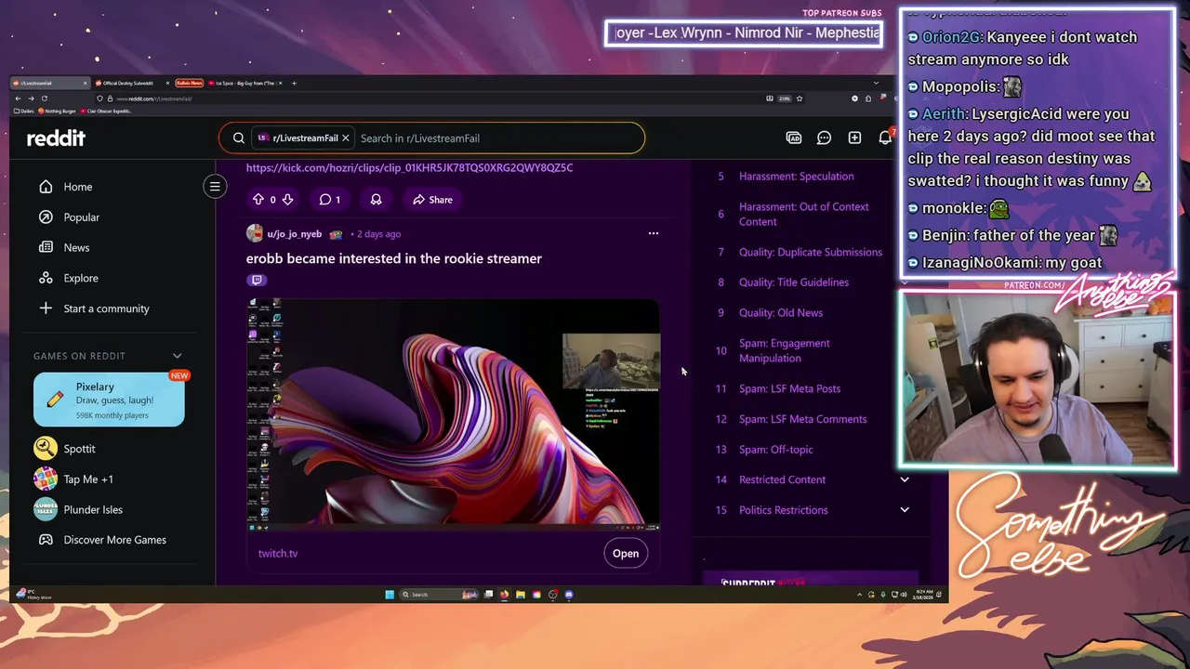Expand Restricted Content chevron
Screen dimensions: 1190x669
coord(905,479)
